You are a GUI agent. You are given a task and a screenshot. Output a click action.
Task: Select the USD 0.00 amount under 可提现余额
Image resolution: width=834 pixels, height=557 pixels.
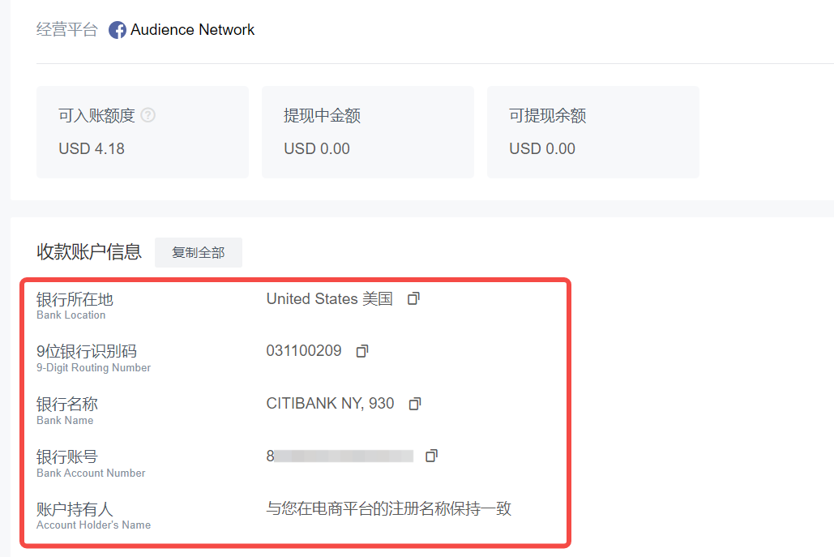point(542,148)
